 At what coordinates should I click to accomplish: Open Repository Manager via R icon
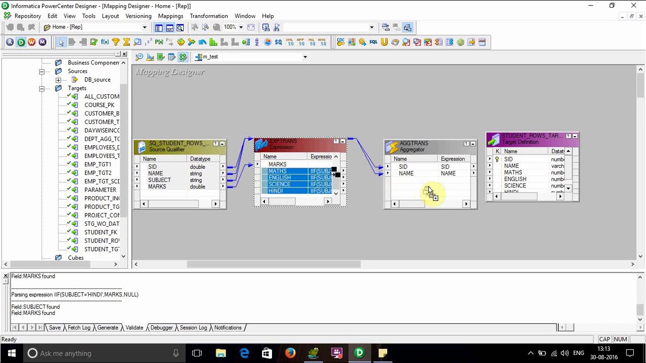[10, 42]
